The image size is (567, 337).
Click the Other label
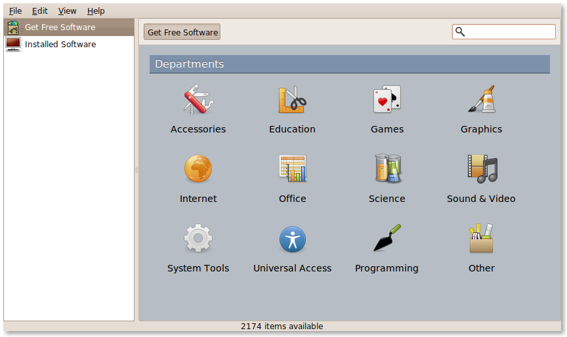click(481, 268)
